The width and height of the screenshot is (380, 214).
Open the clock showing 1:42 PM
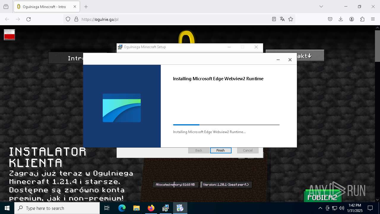pos(355,208)
